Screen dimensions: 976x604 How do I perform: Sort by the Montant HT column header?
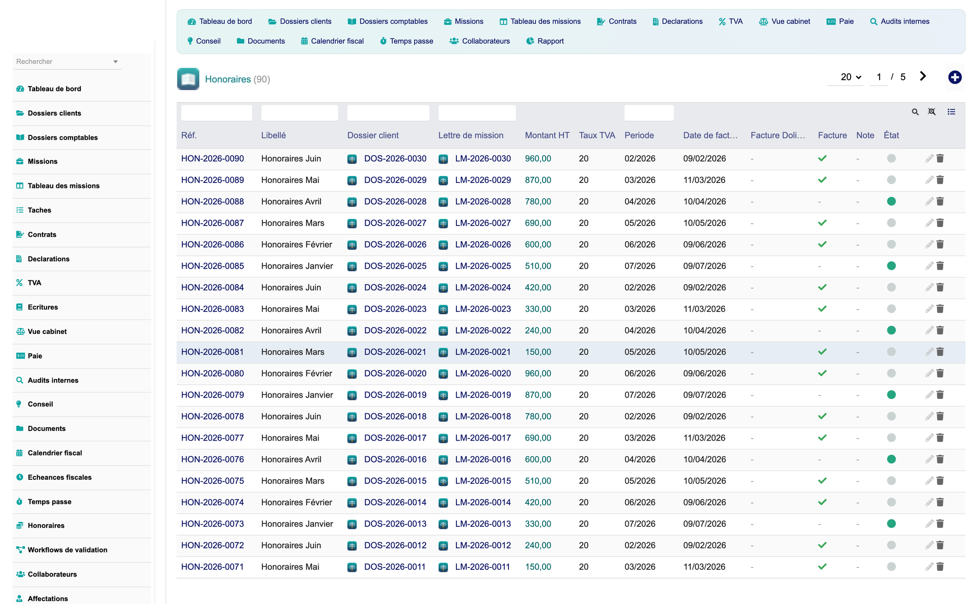pos(547,135)
